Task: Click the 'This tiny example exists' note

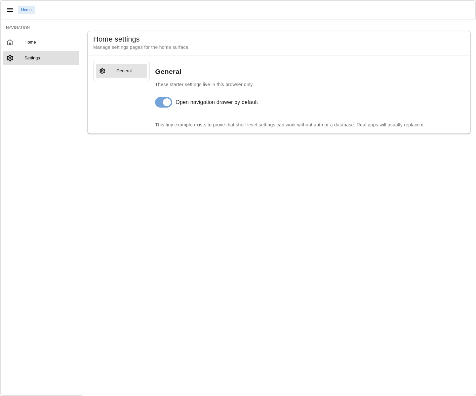Action: [290, 125]
